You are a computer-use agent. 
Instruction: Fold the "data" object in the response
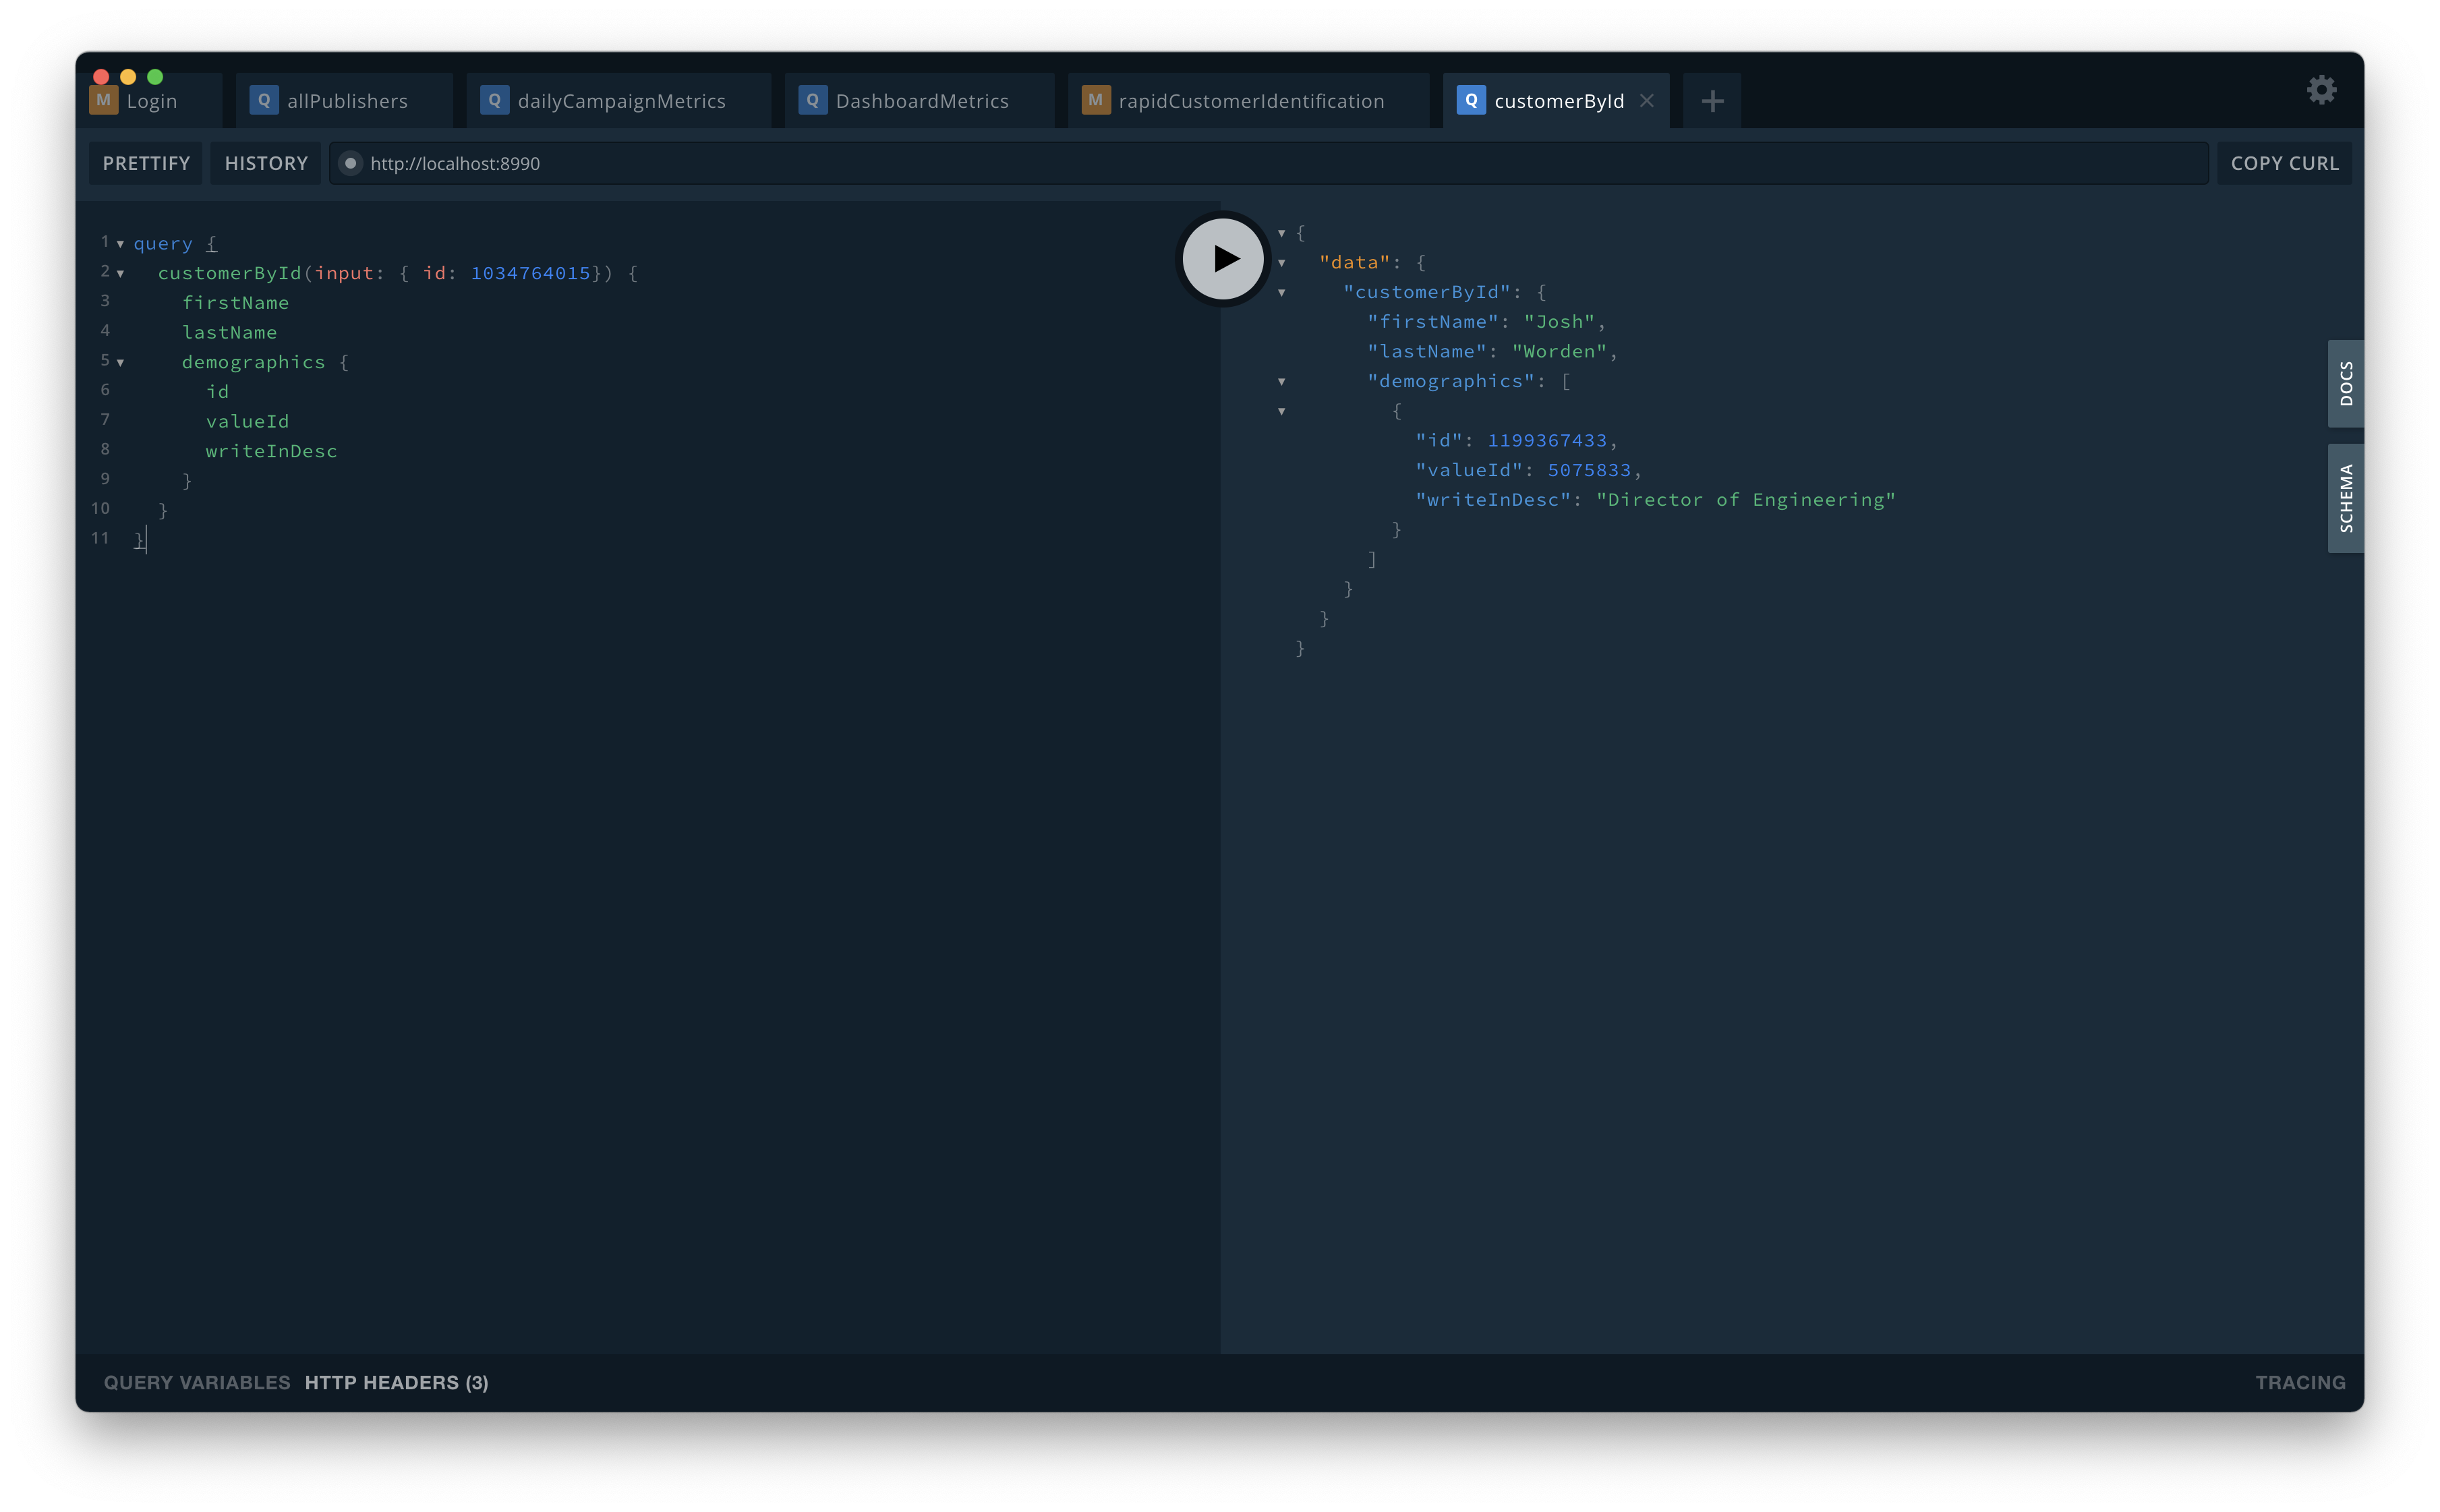(x=1282, y=263)
